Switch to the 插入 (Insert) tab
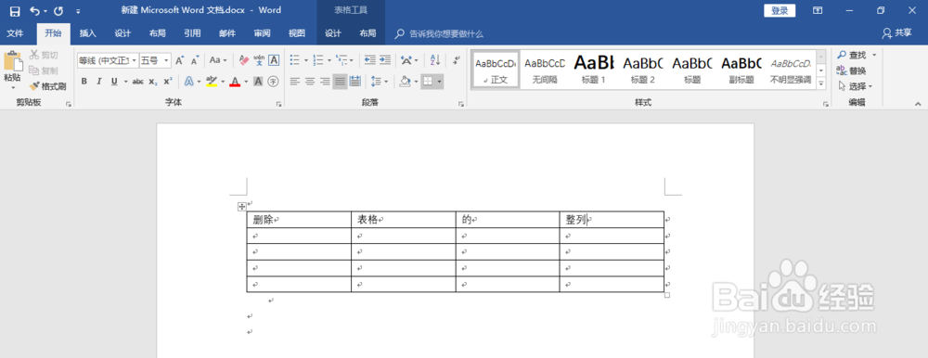 (88, 33)
